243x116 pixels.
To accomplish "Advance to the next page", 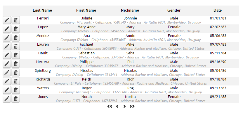I will [x=124, y=106].
